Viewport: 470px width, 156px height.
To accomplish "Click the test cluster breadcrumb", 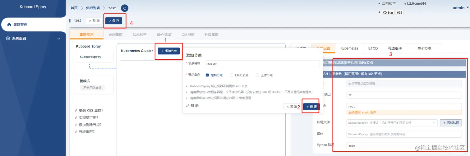I will (112, 8).
